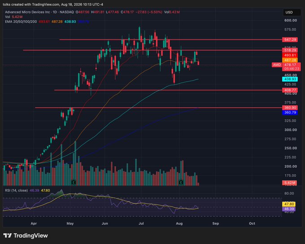This screenshot has width=305, height=244.
Task: Click the 600.00 price scale label
Action: click(x=291, y=21)
